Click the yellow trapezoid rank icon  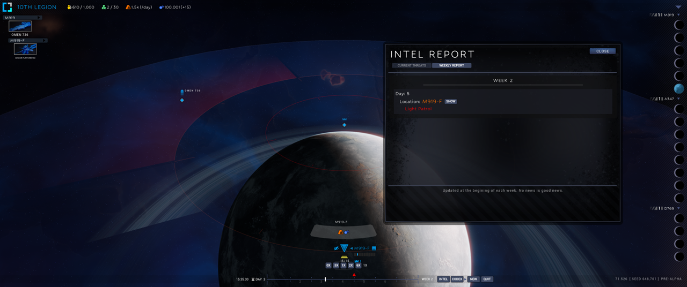(344, 257)
